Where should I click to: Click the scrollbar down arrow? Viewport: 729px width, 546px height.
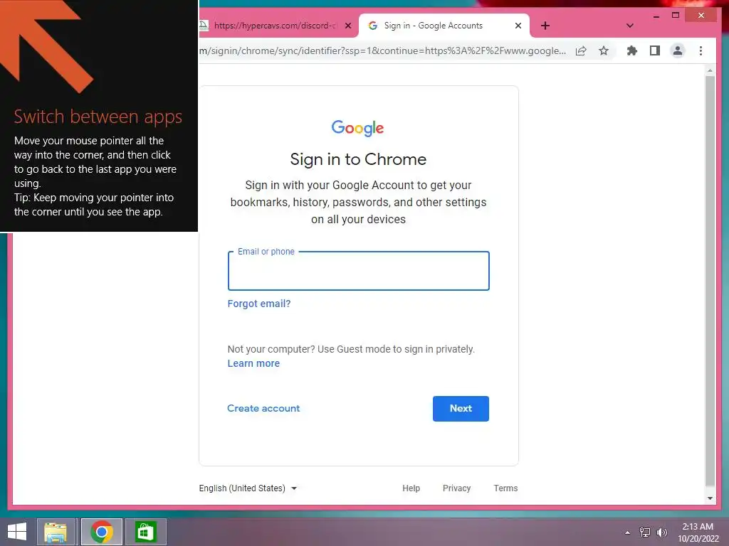(710, 498)
